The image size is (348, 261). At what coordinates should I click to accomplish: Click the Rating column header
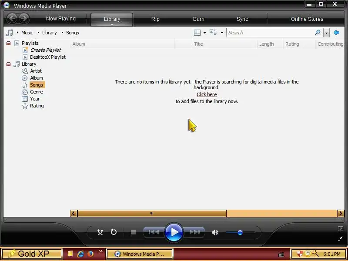tap(299, 44)
